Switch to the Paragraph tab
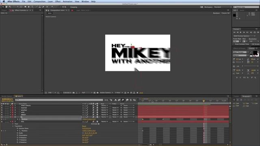 pyautogui.click(x=246, y=96)
